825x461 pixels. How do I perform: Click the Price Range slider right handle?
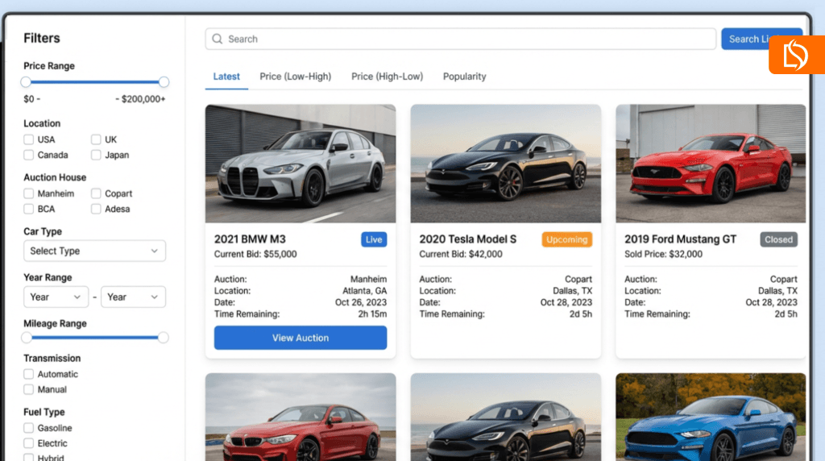(x=164, y=82)
